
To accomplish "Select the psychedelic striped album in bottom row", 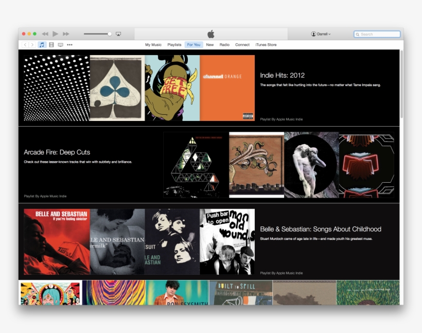I will [114, 293].
